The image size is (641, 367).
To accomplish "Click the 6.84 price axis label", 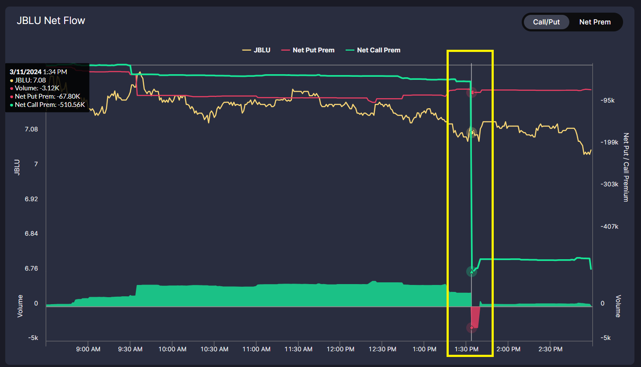I will [31, 233].
